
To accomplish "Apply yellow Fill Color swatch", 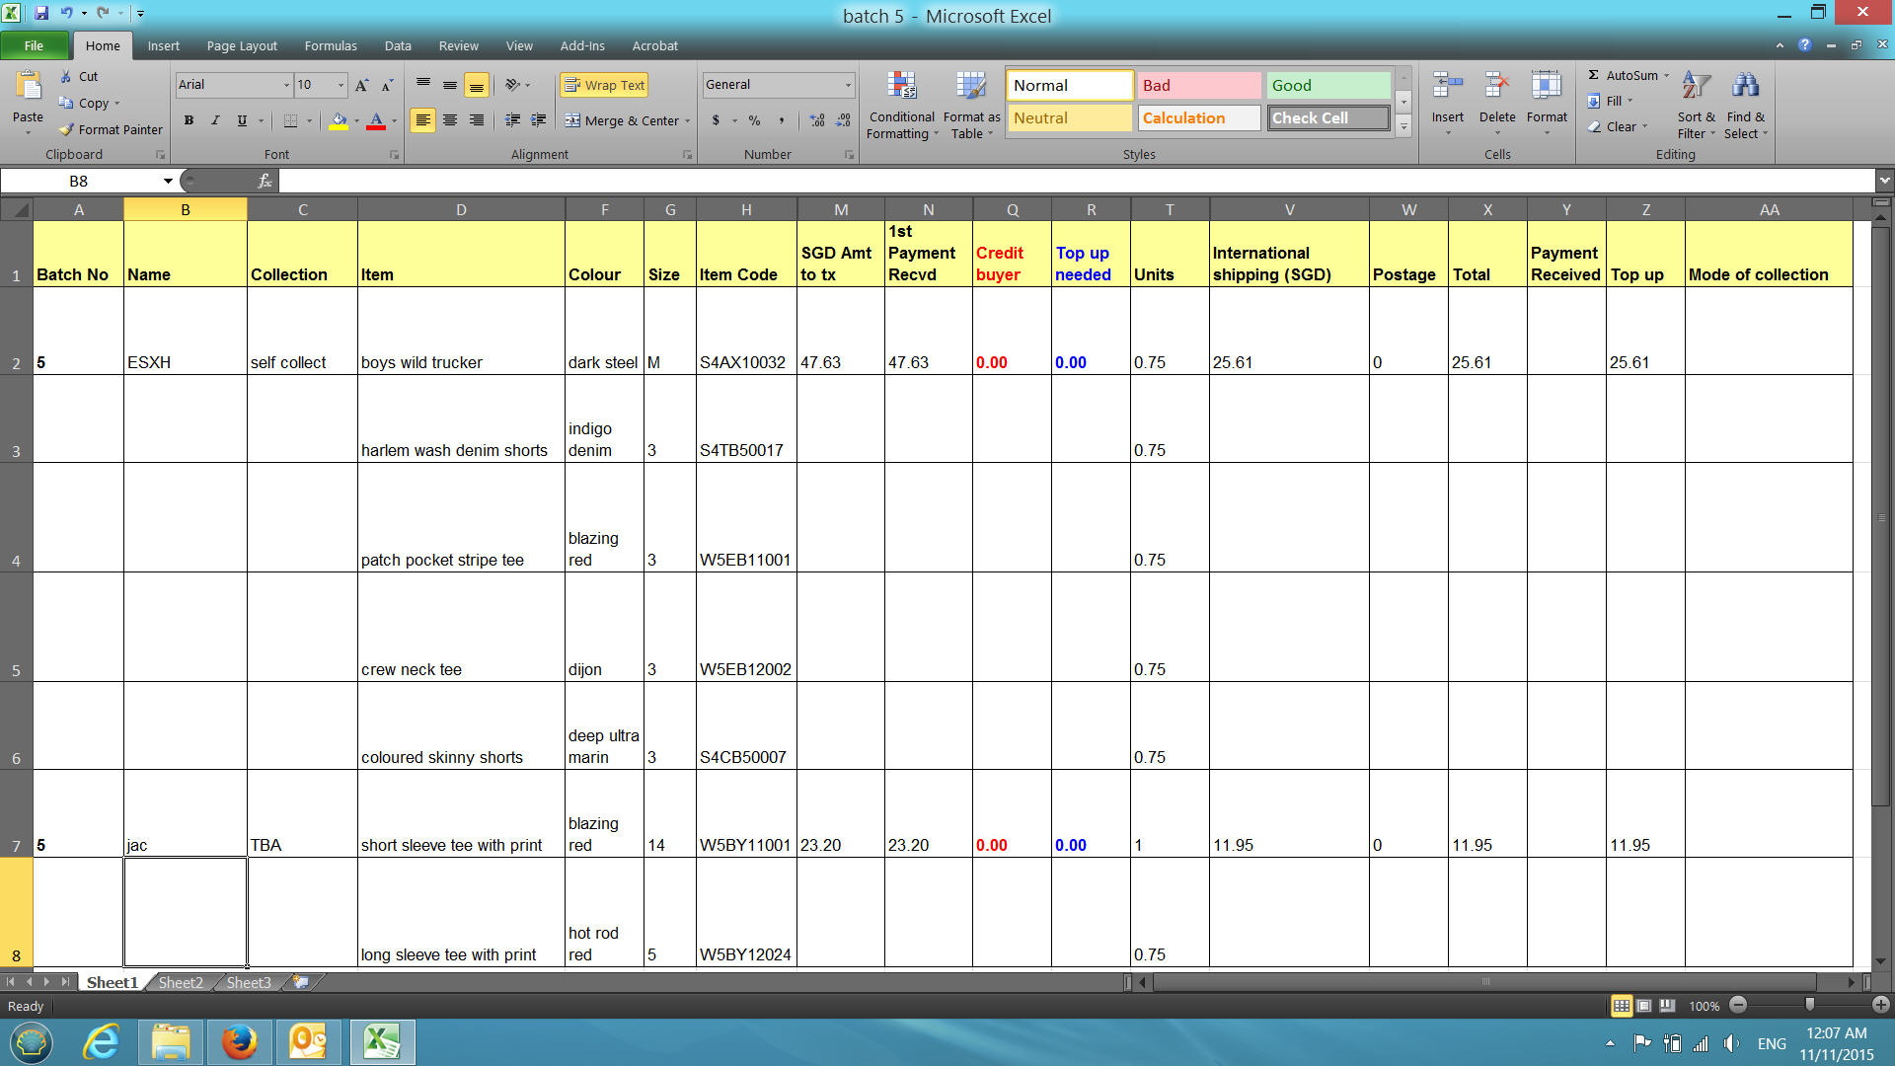I will click(339, 121).
